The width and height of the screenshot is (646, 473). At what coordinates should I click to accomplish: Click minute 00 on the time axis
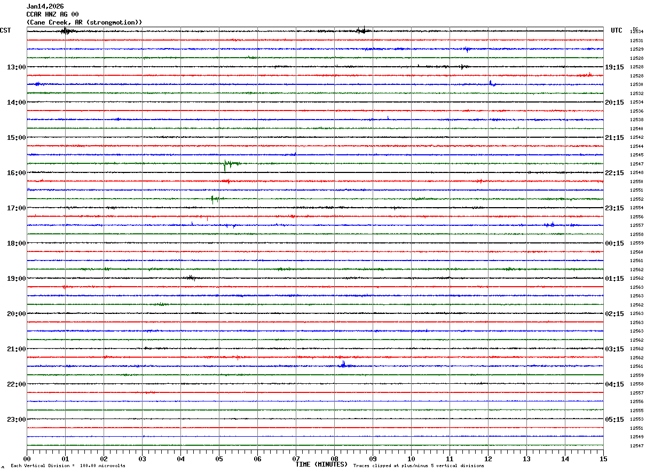[x=27, y=459]
